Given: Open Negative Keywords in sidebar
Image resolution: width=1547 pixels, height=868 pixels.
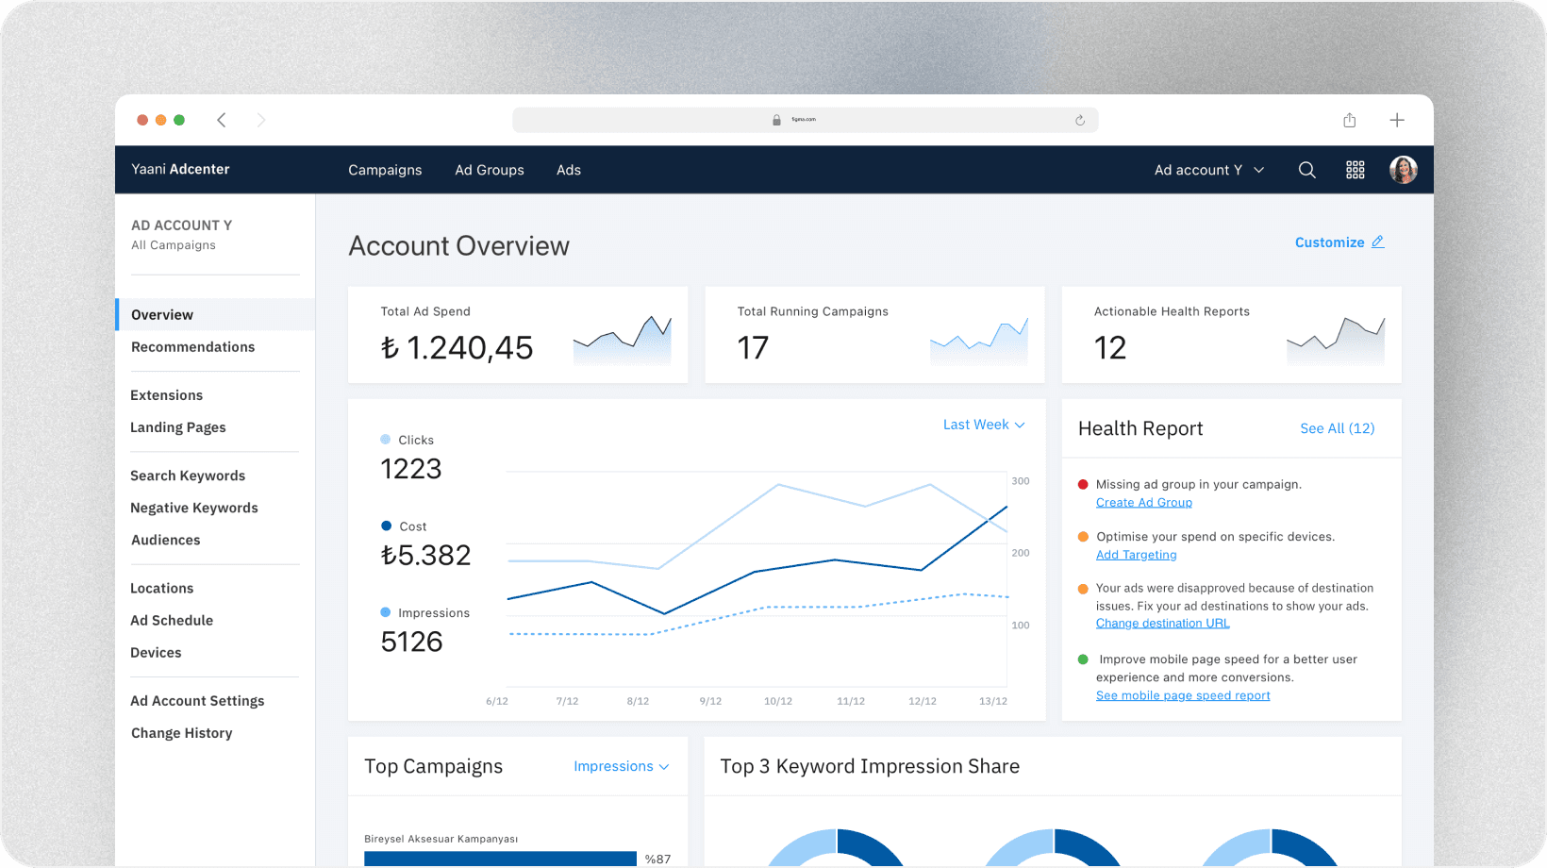Looking at the screenshot, I should point(194,508).
